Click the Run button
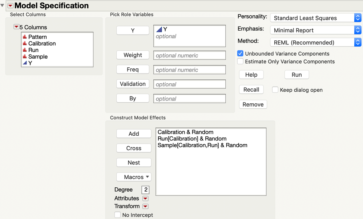 [297, 75]
